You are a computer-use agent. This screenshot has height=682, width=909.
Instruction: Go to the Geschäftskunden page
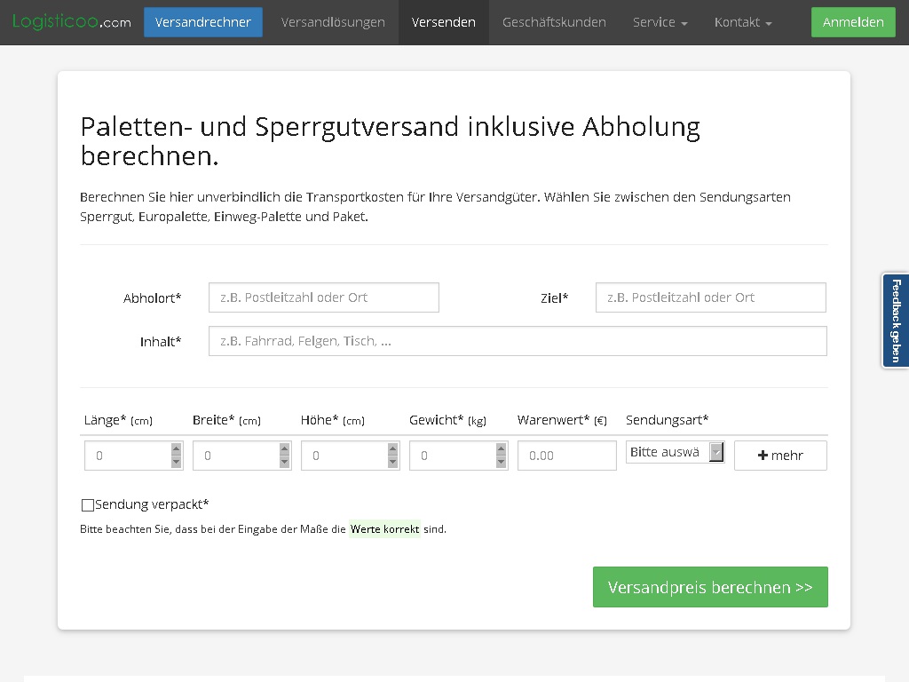pos(554,22)
